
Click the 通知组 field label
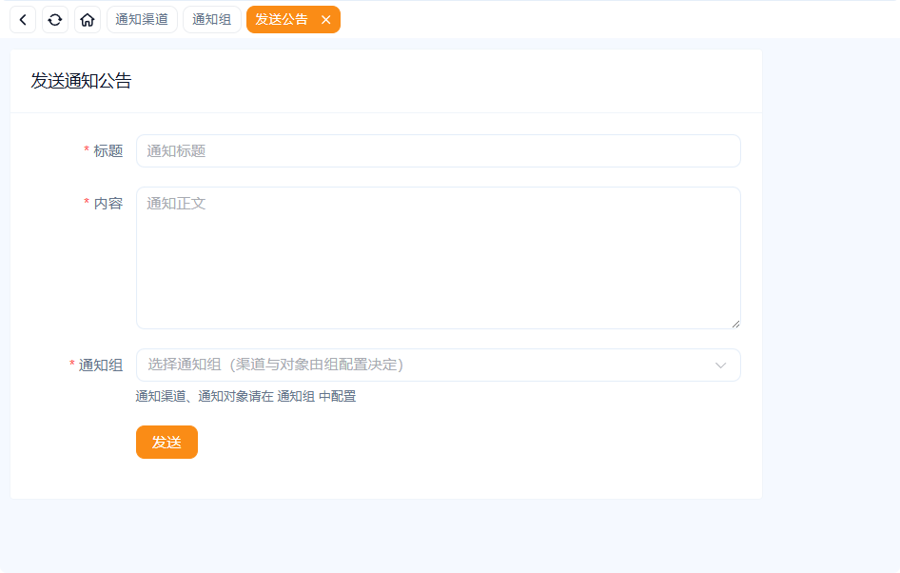point(101,366)
